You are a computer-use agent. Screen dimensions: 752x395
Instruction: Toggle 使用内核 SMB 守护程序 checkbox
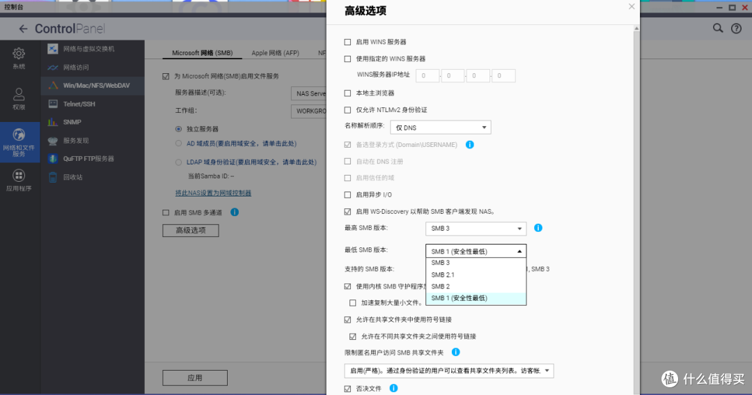[x=347, y=286]
